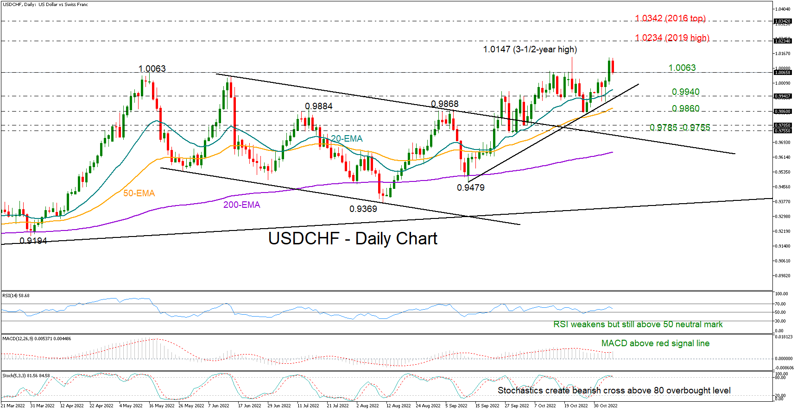The height and width of the screenshot is (411, 797).
Task: Click the Stoch(5,3,3) indicator label
Action: pyautogui.click(x=26, y=376)
